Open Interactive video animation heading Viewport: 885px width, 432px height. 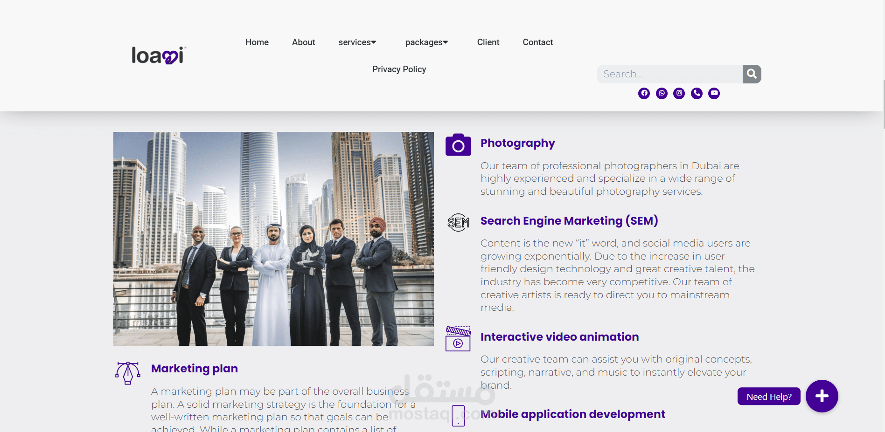(560, 337)
